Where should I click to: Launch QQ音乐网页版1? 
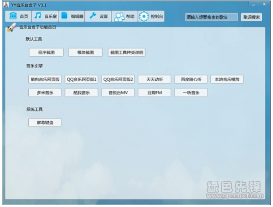point(82,79)
